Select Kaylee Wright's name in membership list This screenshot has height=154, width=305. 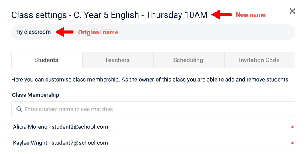click(x=30, y=143)
